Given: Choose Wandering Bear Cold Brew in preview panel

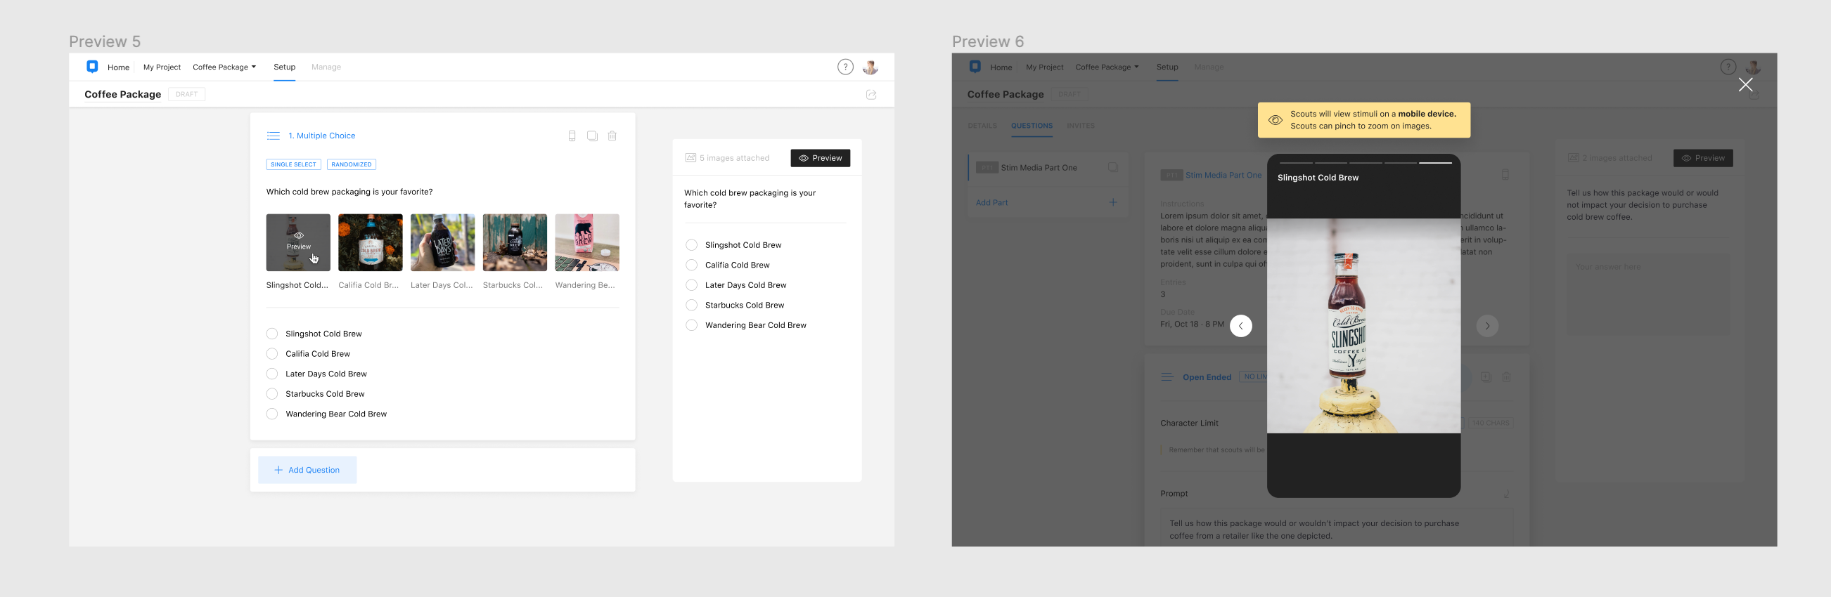Looking at the screenshot, I should (x=692, y=325).
